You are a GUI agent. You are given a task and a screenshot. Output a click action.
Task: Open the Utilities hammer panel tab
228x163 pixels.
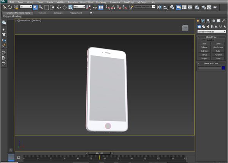coord(224,21)
